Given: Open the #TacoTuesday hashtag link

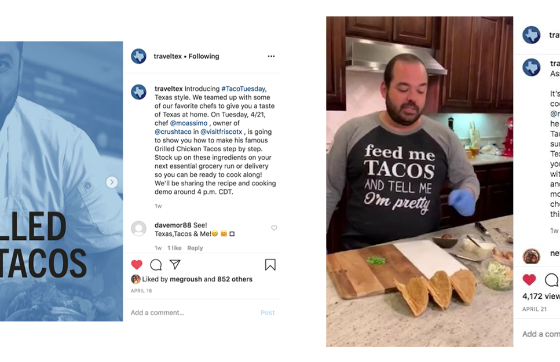Looking at the screenshot, I should pyautogui.click(x=244, y=89).
